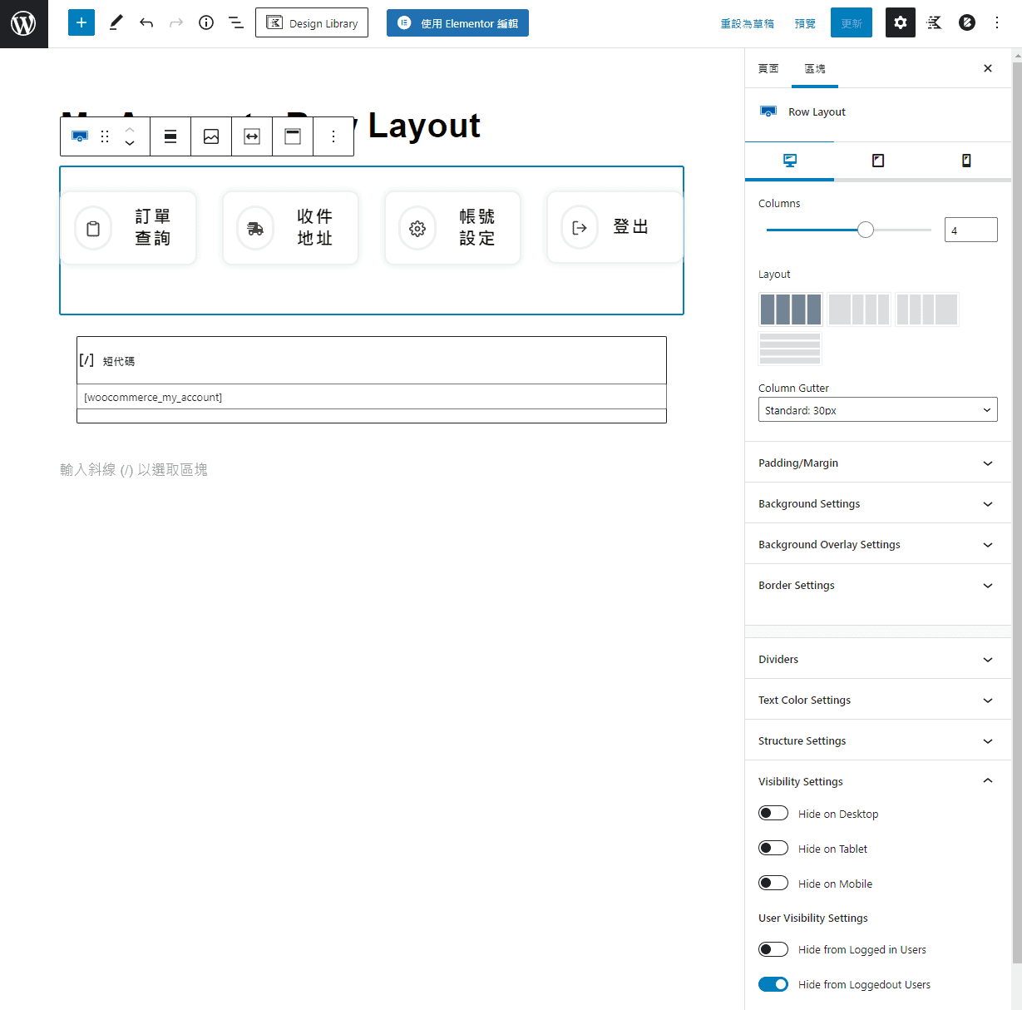Viewport: 1022px width, 1010px height.
Task: Grab the block drag handle icon
Action: 105,136
